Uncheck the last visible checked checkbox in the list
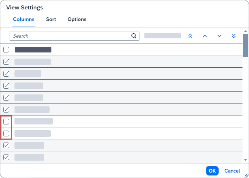The width and height of the screenshot is (249, 178). coord(6,157)
